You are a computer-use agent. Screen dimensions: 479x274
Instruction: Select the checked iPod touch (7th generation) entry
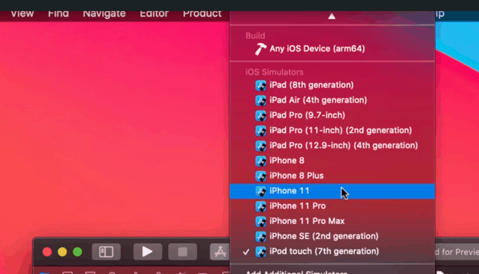(x=324, y=252)
